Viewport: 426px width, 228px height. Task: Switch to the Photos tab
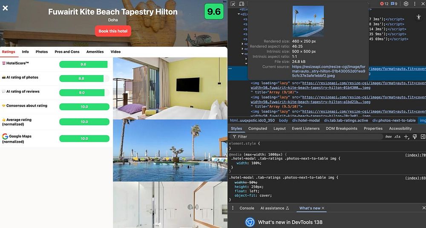42,52
